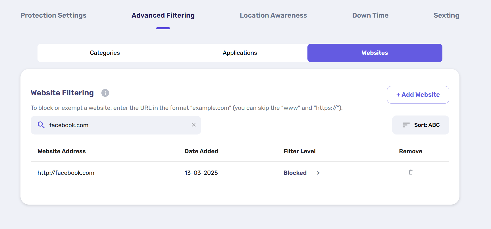This screenshot has width=491, height=229.
Task: Click the Website Address column header
Action: [62, 151]
